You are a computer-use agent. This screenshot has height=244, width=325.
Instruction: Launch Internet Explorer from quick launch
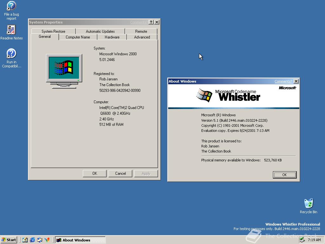(32, 240)
